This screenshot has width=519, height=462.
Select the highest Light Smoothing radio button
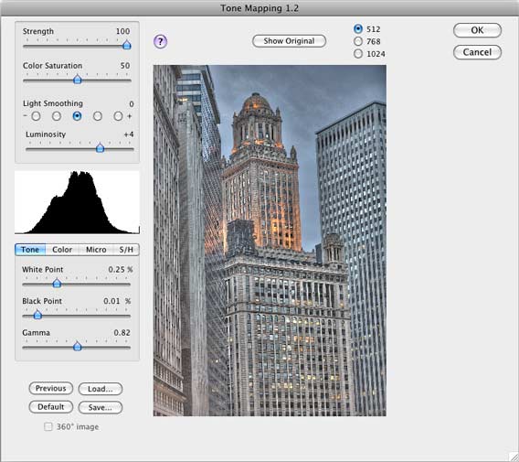point(118,116)
